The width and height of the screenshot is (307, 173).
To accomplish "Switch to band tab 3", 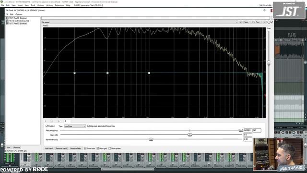I will [59, 121].
